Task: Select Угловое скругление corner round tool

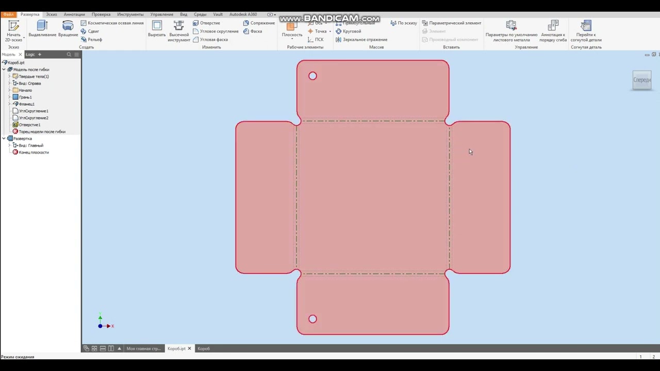Action: [216, 31]
